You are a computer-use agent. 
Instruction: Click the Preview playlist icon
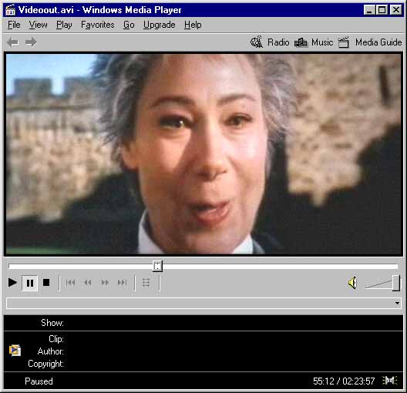(x=146, y=283)
